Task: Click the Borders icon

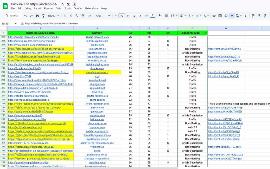Action: 166,16
